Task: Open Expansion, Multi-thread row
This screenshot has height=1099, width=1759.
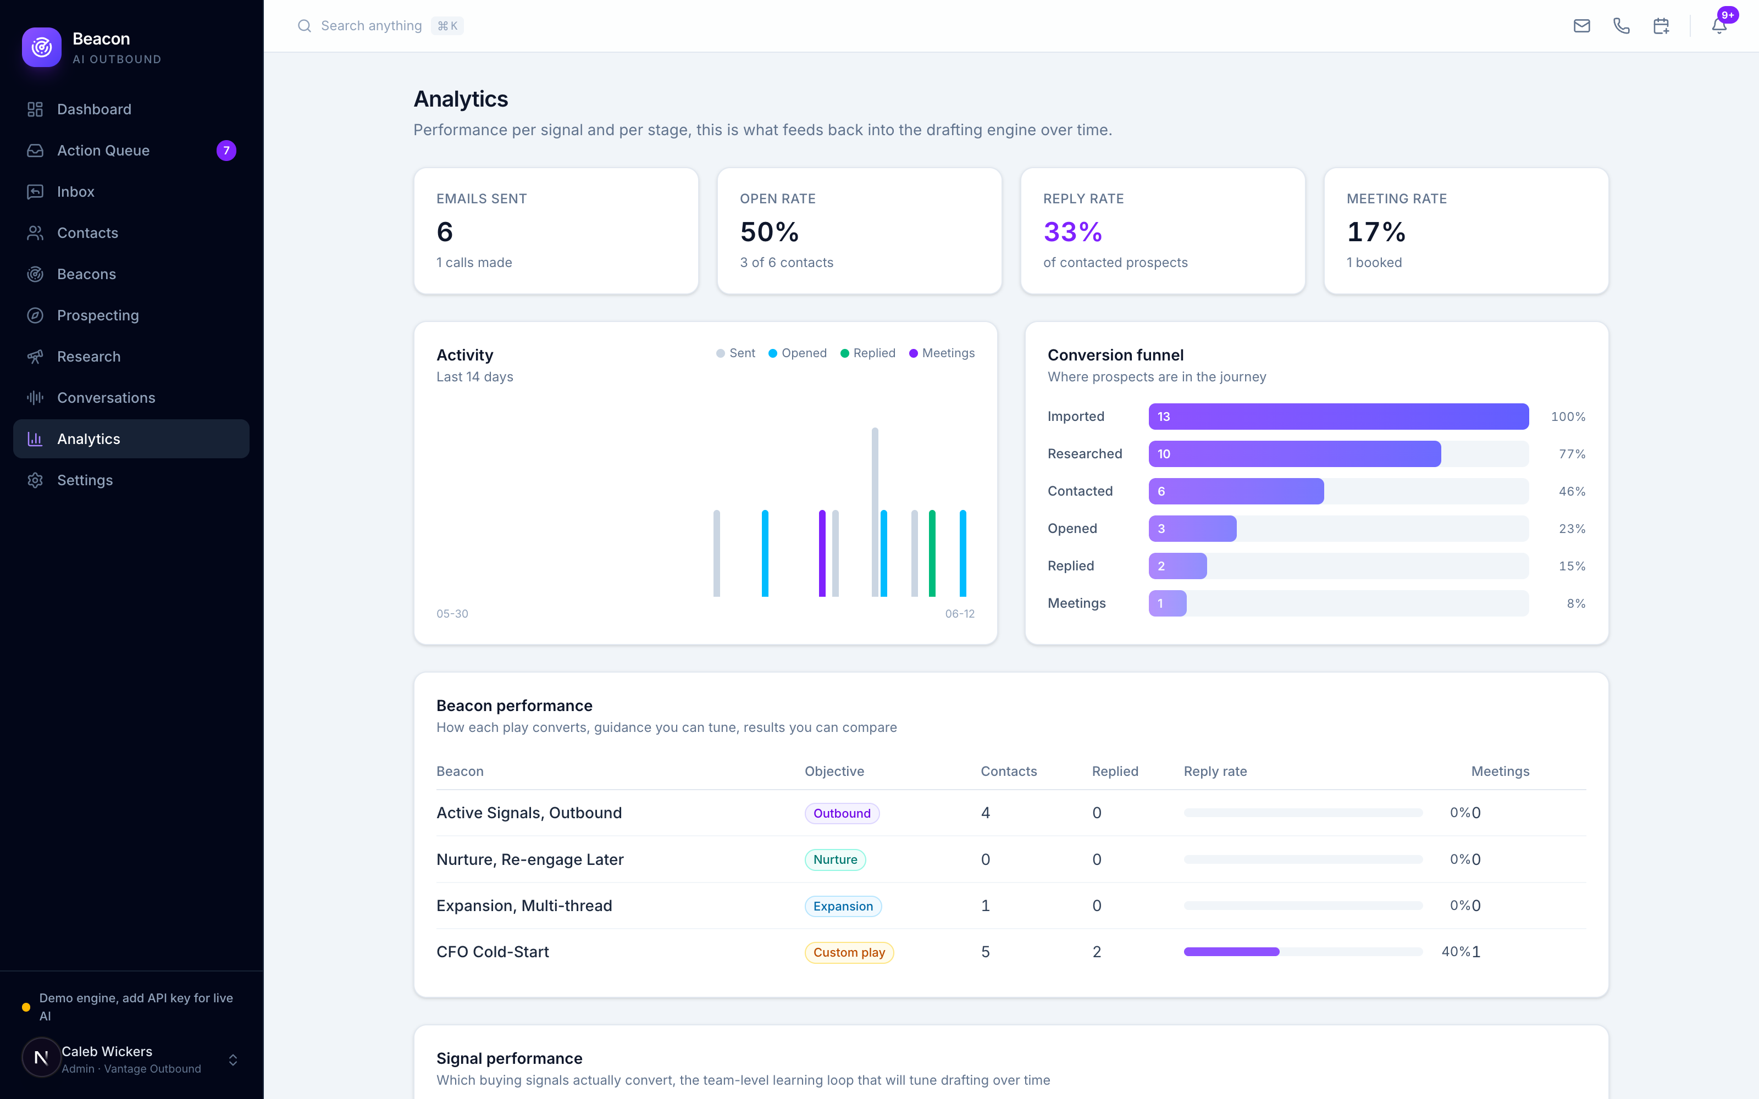Action: [x=1011, y=906]
